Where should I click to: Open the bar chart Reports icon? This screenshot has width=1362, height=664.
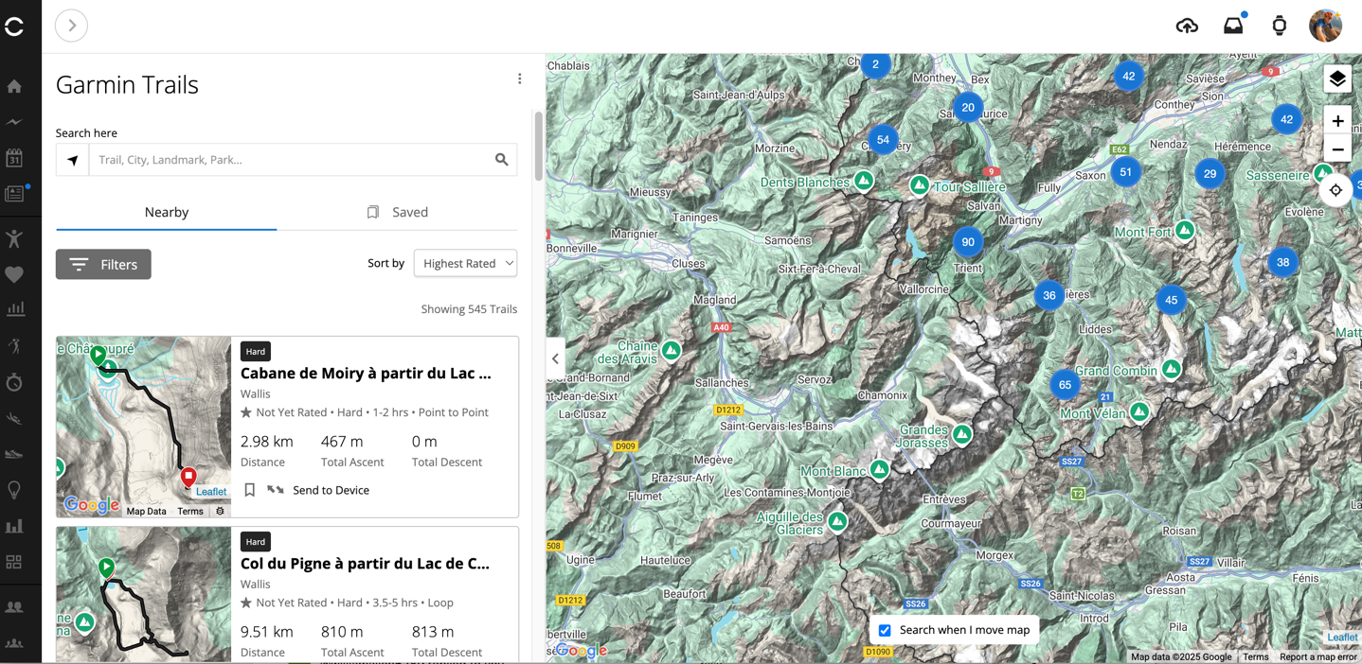point(14,526)
